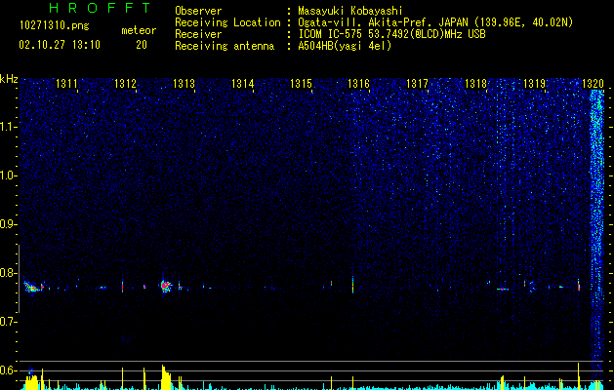Click the 1314 time marker
The width and height of the screenshot is (614, 390).
[x=242, y=83]
